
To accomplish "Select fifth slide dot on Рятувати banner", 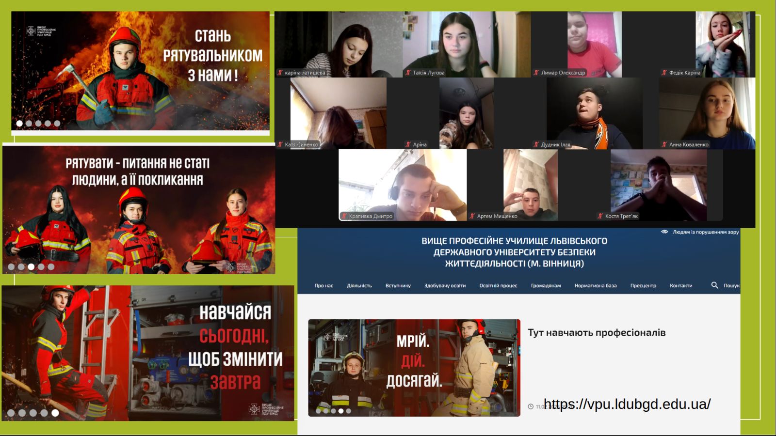I will (51, 267).
